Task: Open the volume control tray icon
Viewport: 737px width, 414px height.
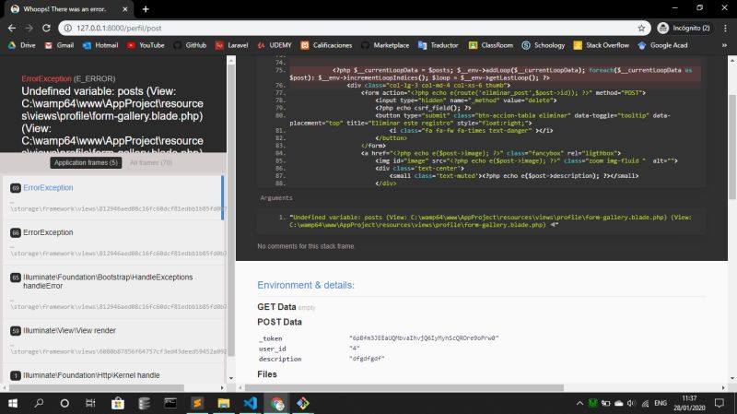Action: click(631, 403)
